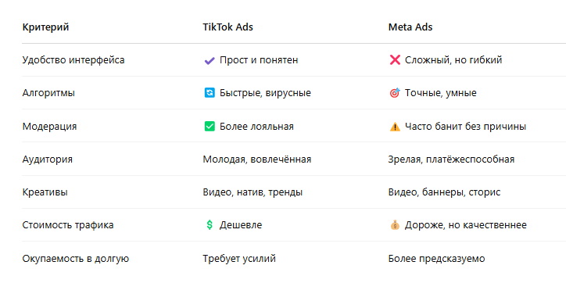The width and height of the screenshot is (566, 301).
Task: Click the Видео, натив, тренды cell
Action: coord(253,192)
